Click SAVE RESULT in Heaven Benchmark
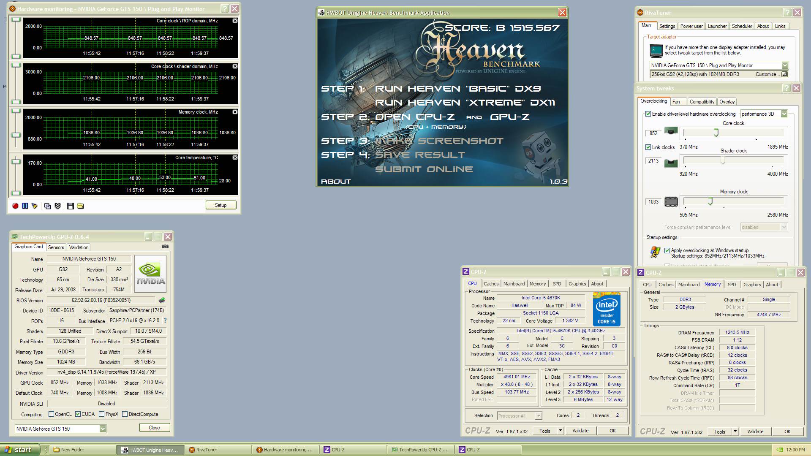811x456 pixels. click(420, 155)
